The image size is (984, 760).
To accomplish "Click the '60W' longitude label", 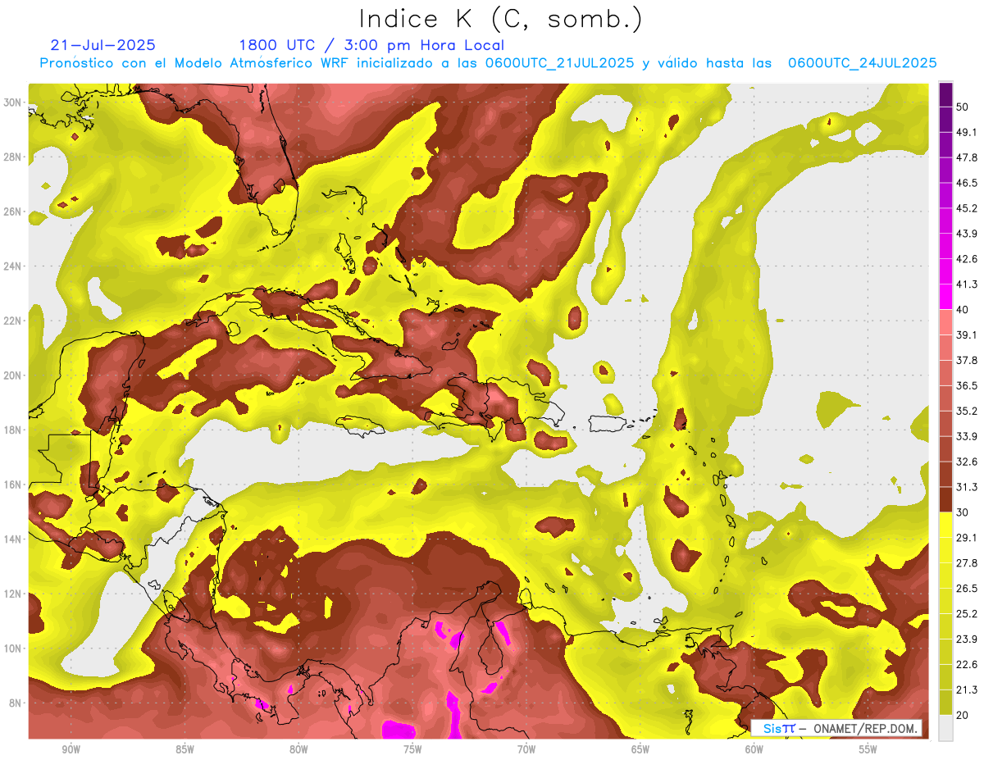I will tap(754, 749).
